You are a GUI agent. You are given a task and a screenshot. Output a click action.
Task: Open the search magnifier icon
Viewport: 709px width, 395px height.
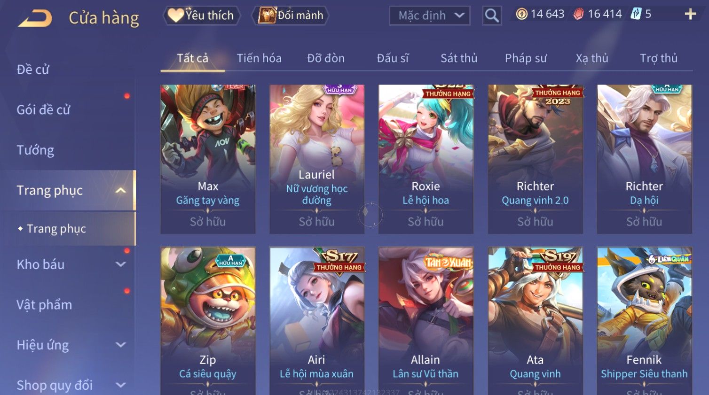click(492, 15)
